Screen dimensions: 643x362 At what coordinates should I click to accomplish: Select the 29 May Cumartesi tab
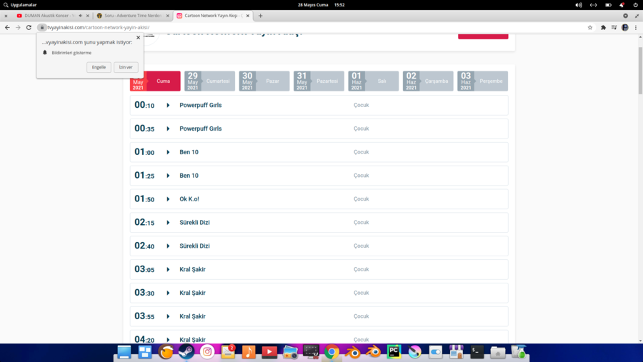pos(209,81)
